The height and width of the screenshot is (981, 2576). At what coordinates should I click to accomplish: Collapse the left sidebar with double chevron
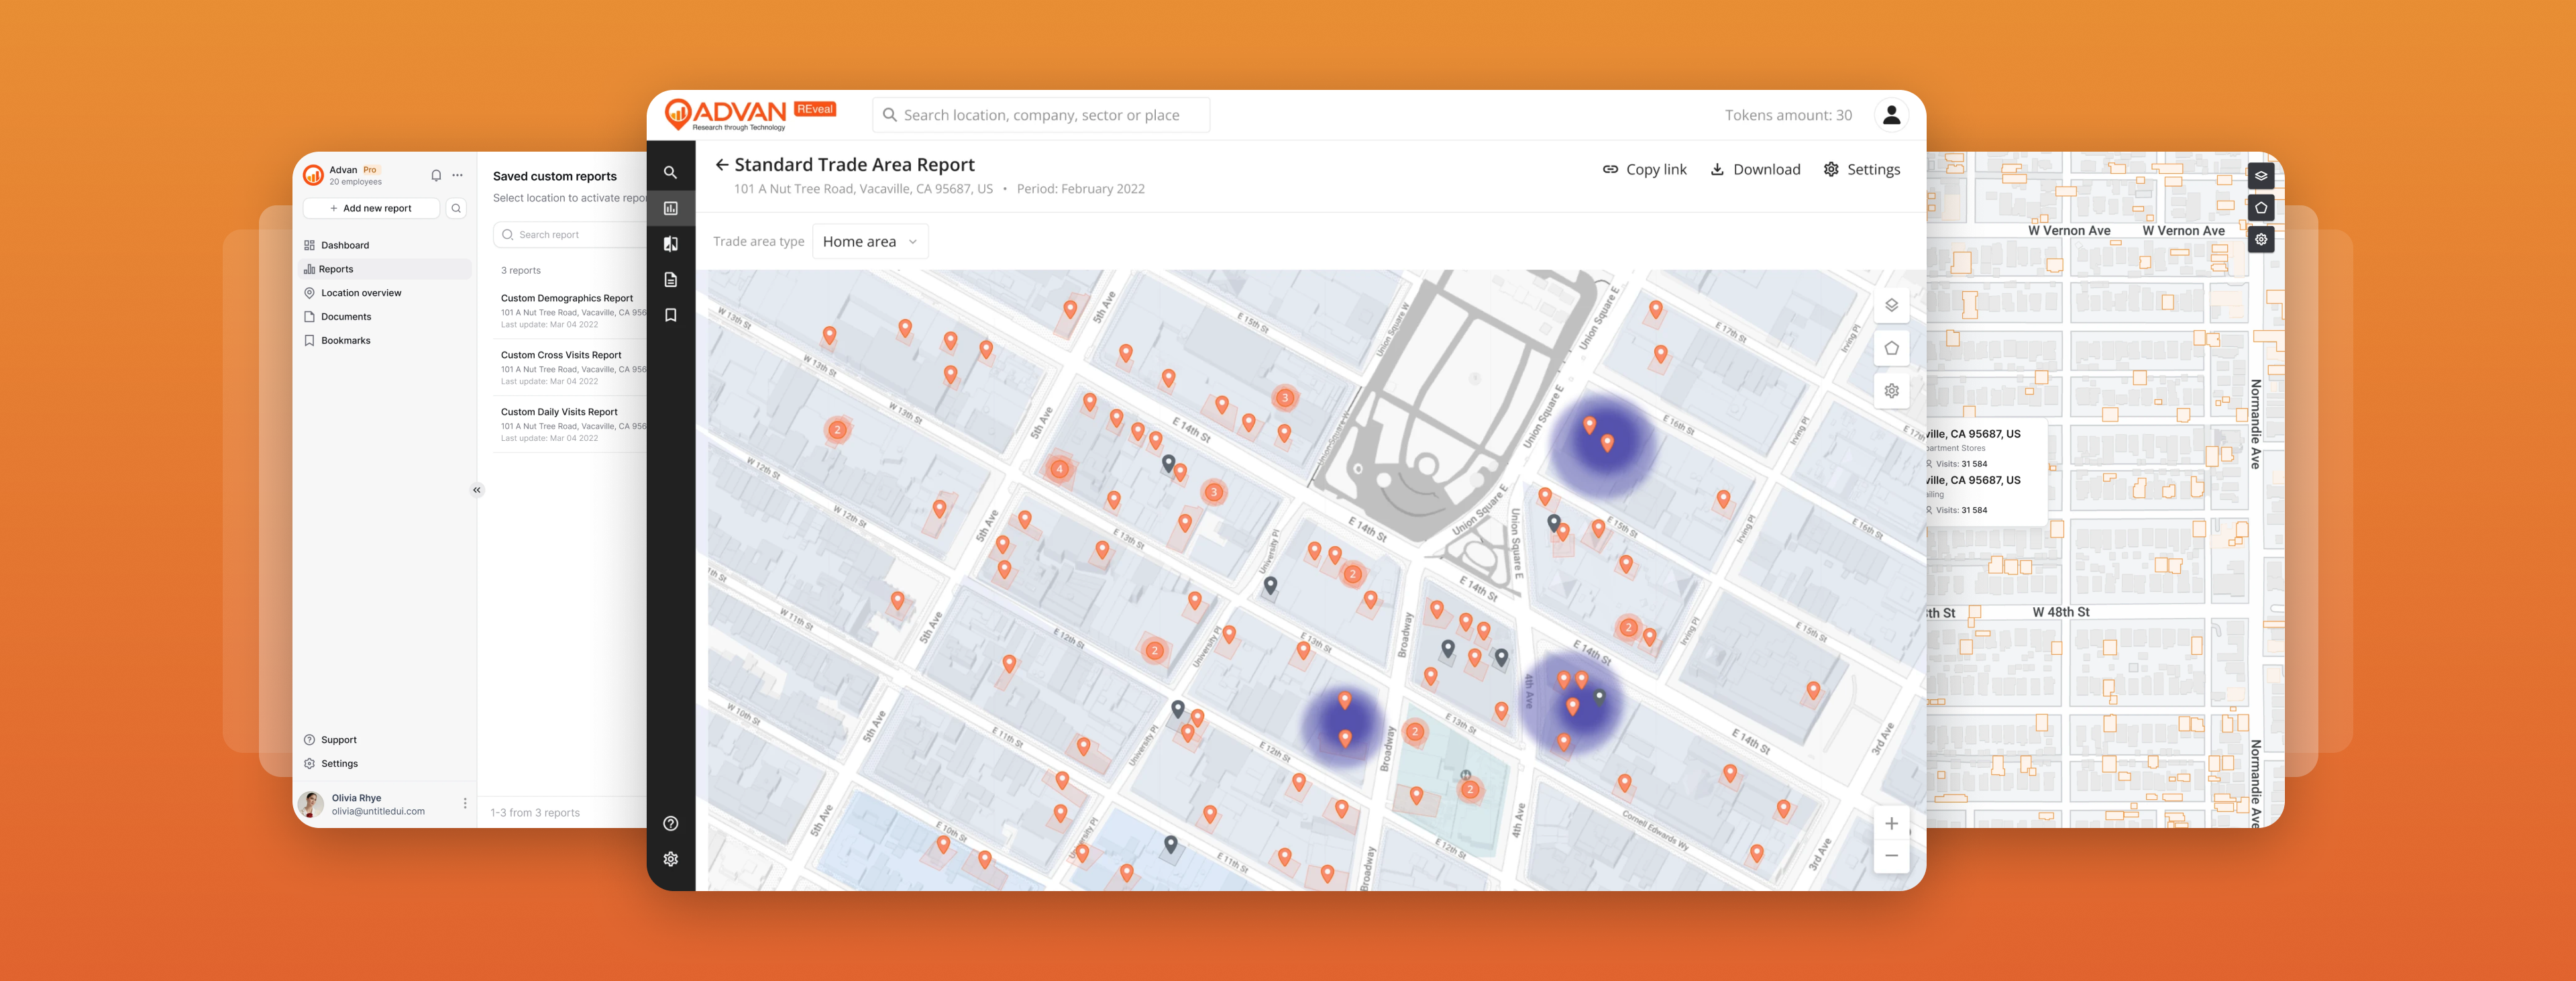coord(477,490)
